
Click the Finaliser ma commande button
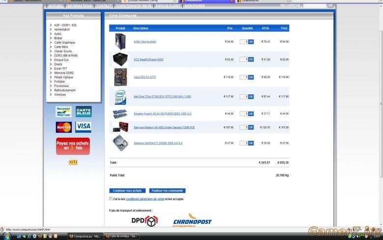click(x=167, y=191)
